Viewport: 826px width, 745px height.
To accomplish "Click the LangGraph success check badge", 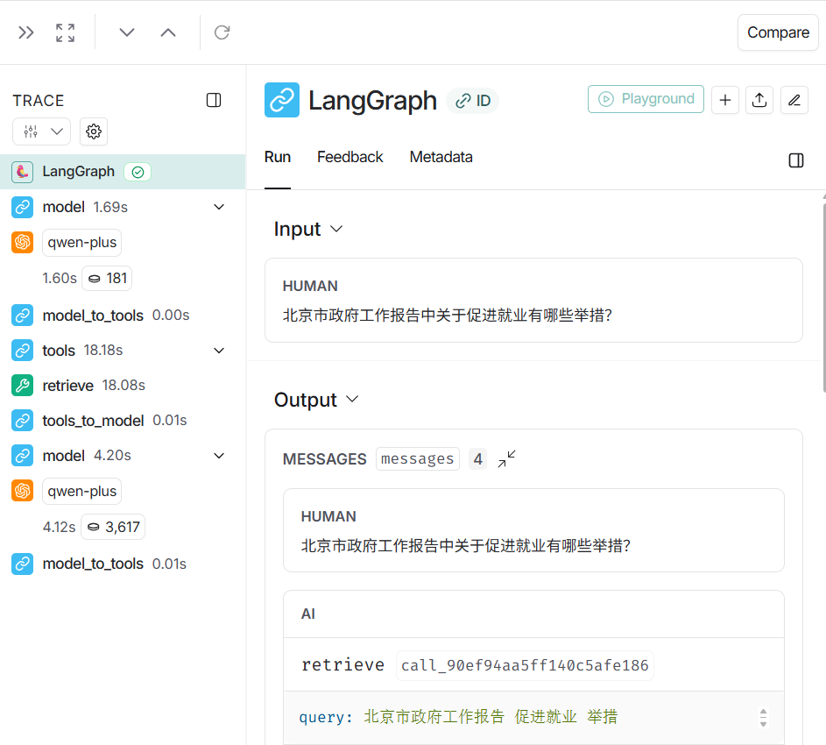I will pyautogui.click(x=138, y=172).
